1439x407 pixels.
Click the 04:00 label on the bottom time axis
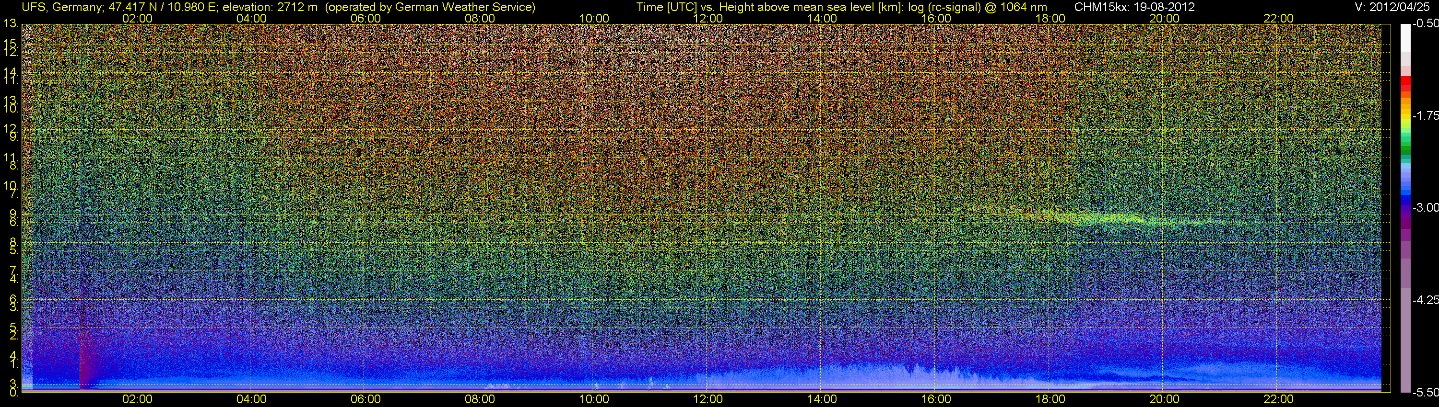pos(251,399)
